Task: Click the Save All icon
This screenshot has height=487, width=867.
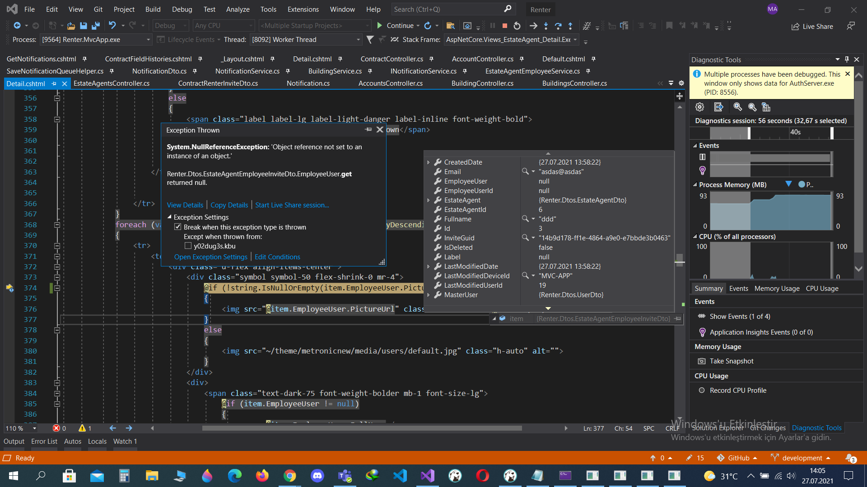Action: [x=95, y=26]
